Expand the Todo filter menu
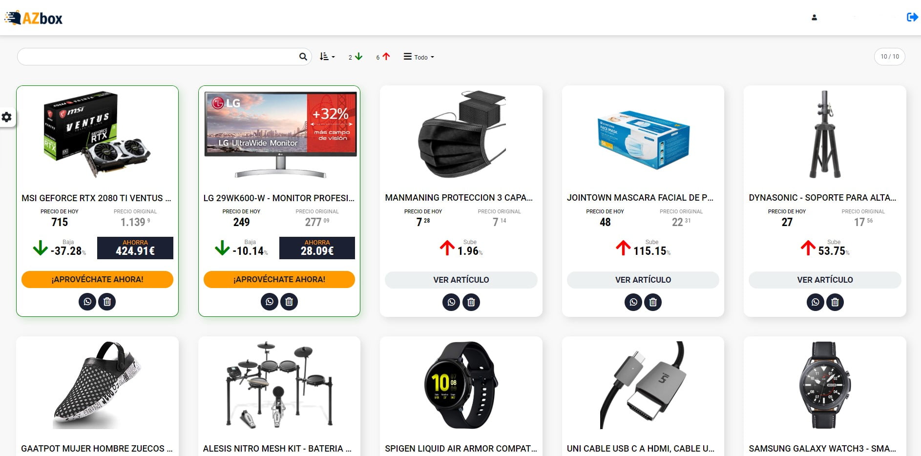The width and height of the screenshot is (921, 456). pos(419,57)
